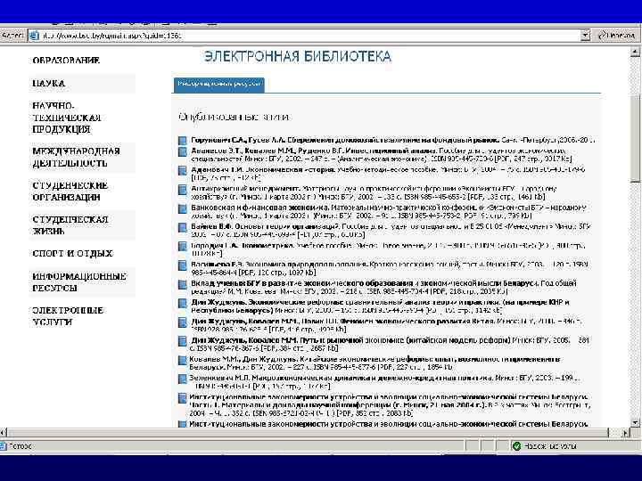Click document icon beside Антикризисный менеджмент
This screenshot has height=481, width=642.
[183, 190]
